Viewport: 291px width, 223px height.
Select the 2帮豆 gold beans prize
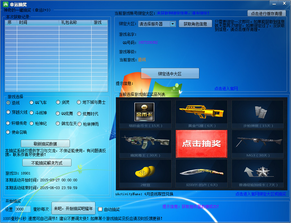[145, 174]
